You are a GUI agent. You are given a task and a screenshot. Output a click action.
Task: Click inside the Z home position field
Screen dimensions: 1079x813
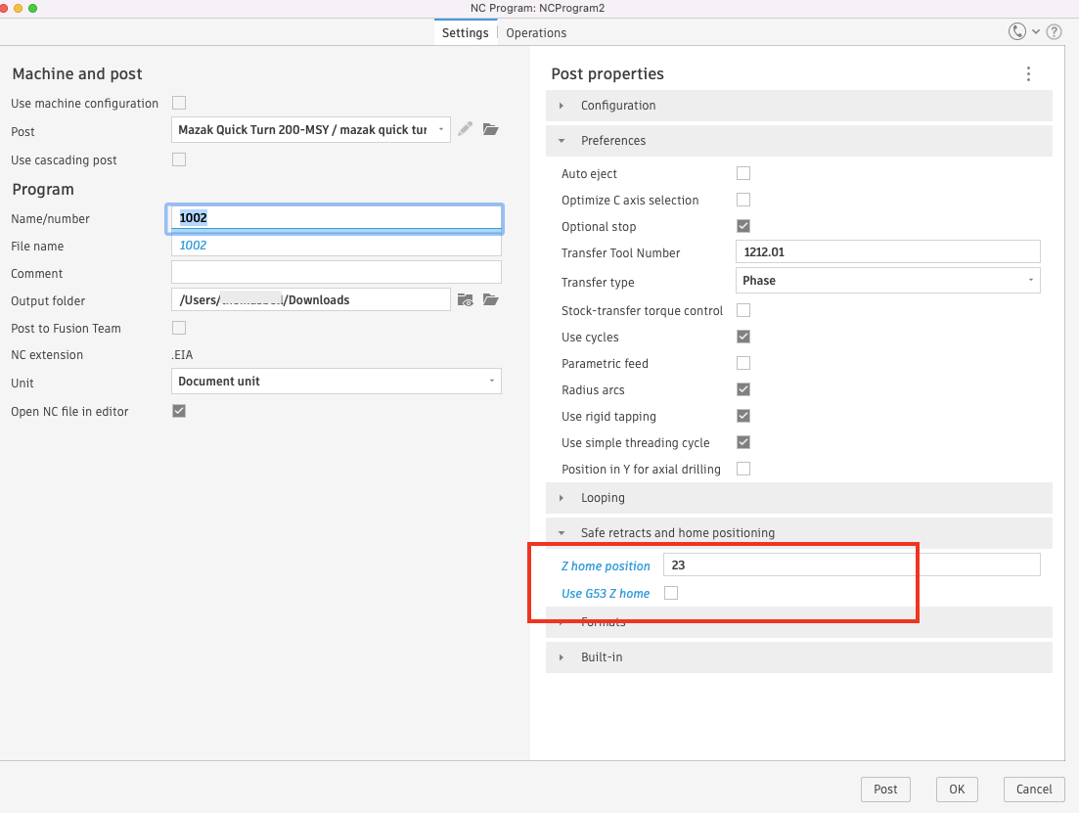click(x=783, y=565)
